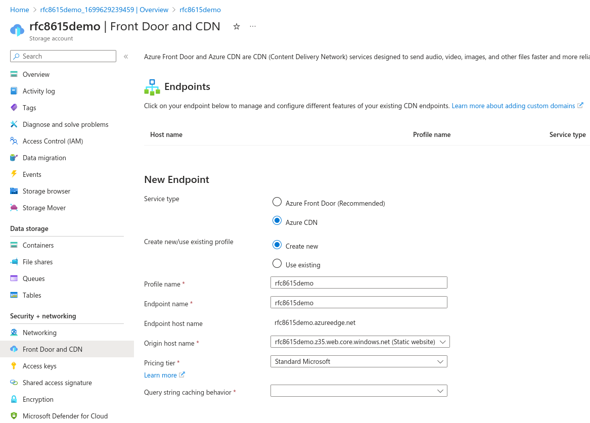Choose the Use existing profile option

pyautogui.click(x=277, y=264)
